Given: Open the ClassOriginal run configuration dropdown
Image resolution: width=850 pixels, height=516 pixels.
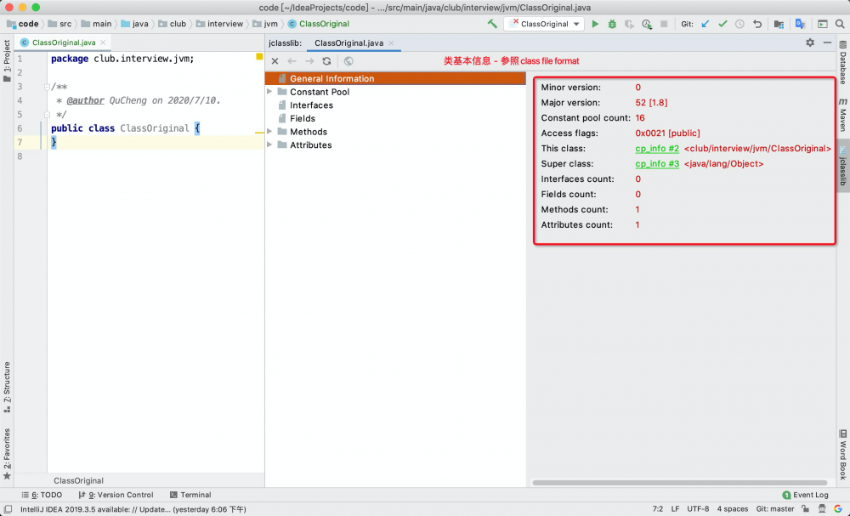Looking at the screenshot, I should click(x=544, y=24).
